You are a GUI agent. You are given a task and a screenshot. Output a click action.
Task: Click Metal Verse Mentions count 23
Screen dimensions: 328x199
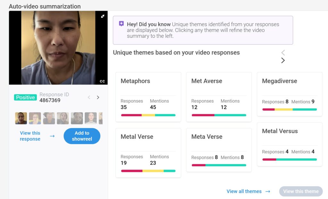tap(153, 163)
